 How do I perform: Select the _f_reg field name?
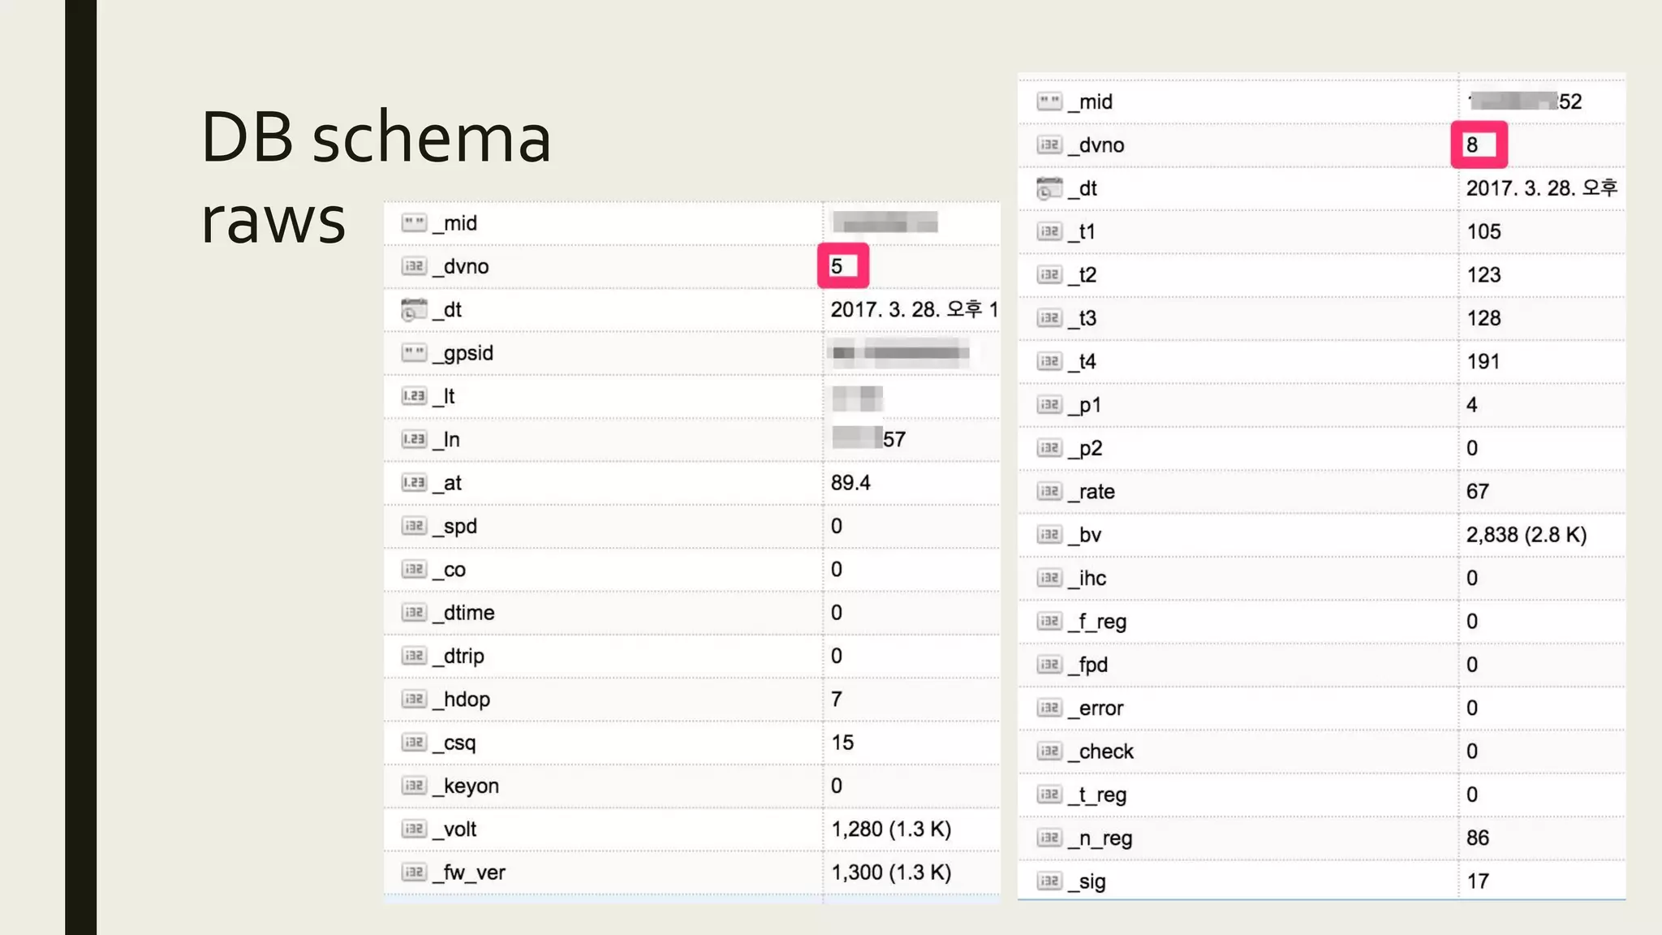point(1097,622)
